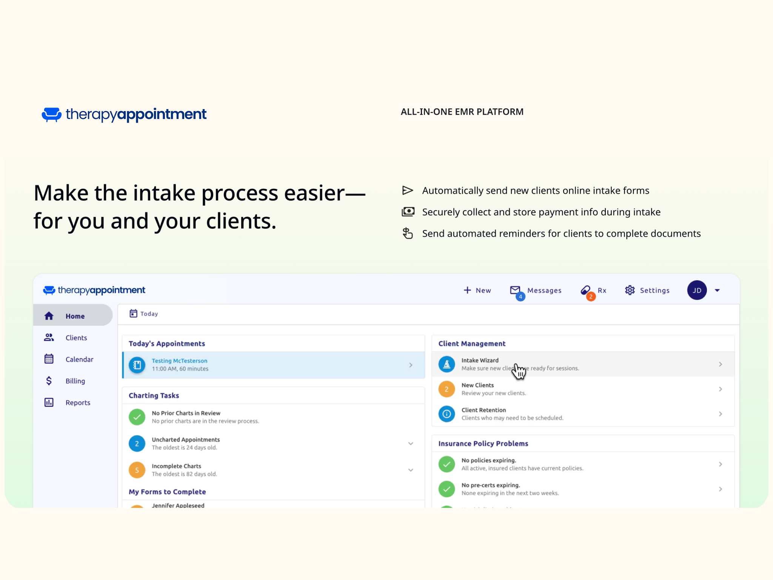
Task: Click the Messages envelope icon
Action: click(x=515, y=290)
